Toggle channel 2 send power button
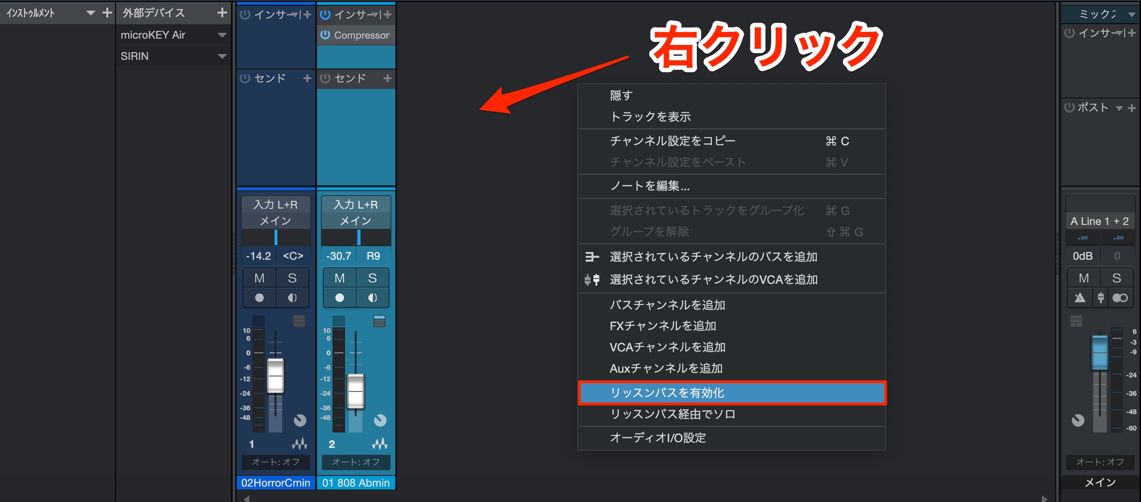1141x502 pixels. click(325, 78)
